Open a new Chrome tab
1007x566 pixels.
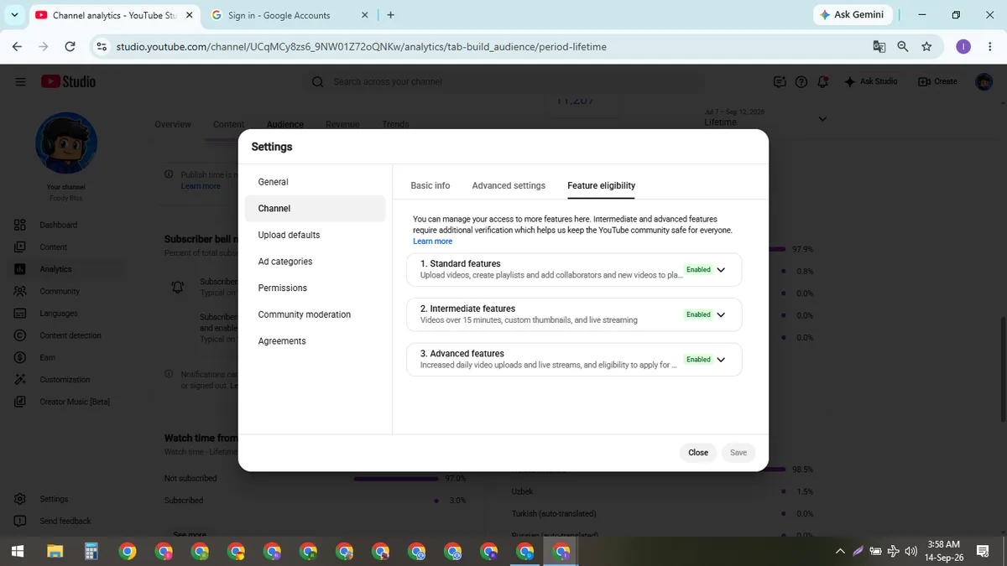[391, 15]
